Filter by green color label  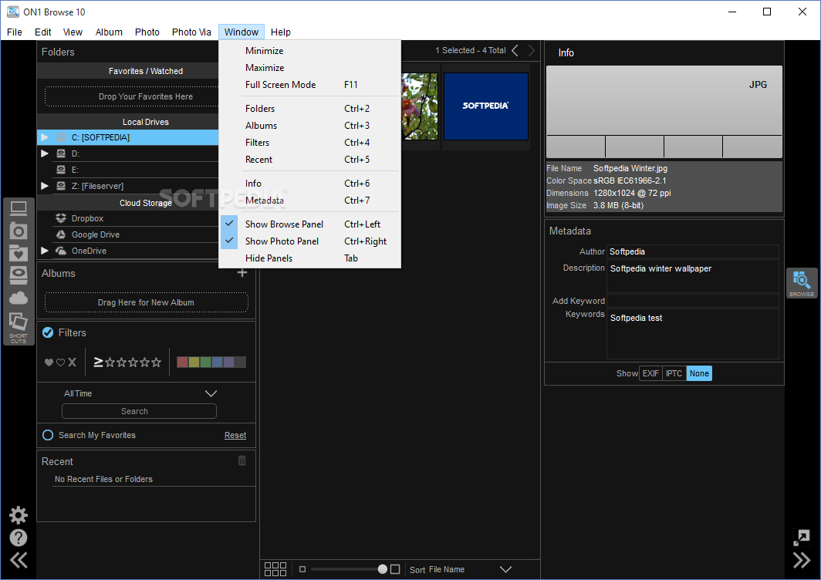pos(205,362)
